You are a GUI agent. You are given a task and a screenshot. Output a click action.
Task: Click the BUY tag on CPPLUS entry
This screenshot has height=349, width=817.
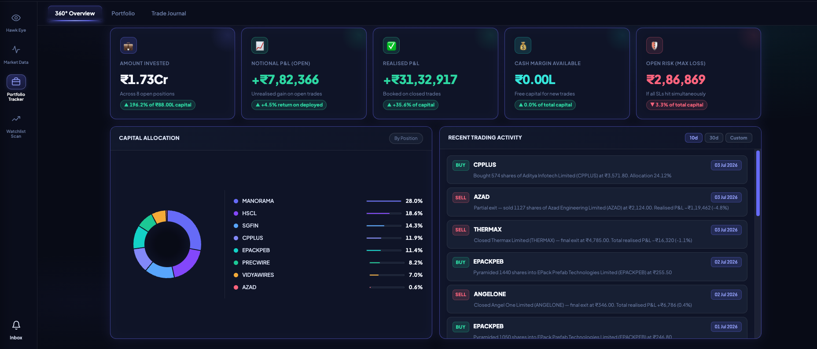[x=460, y=165]
